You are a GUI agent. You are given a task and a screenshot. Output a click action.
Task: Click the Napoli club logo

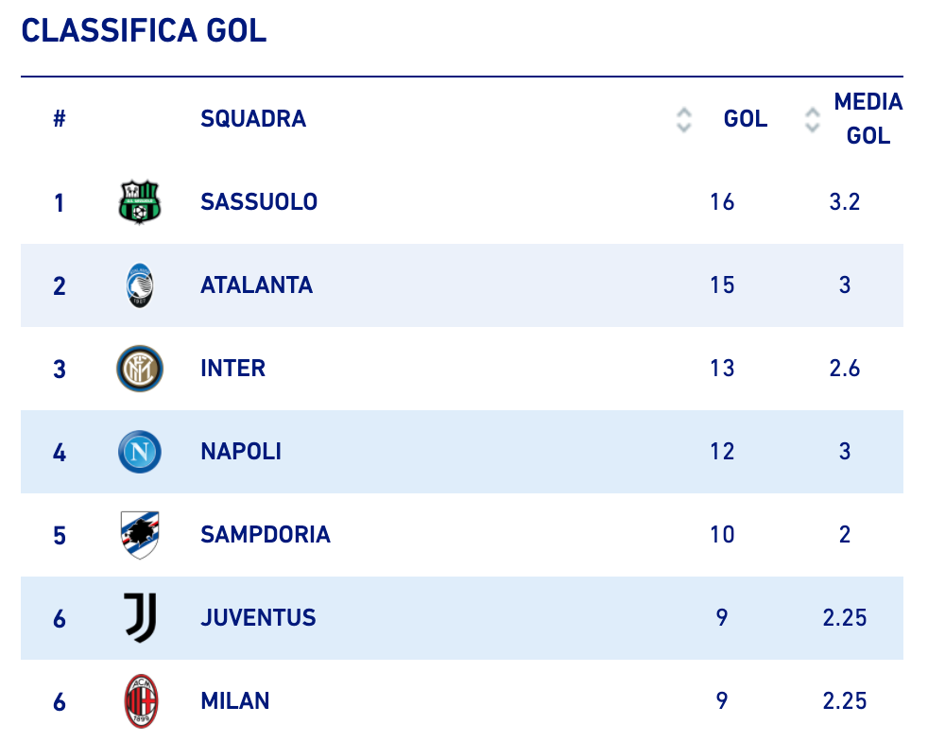140,452
